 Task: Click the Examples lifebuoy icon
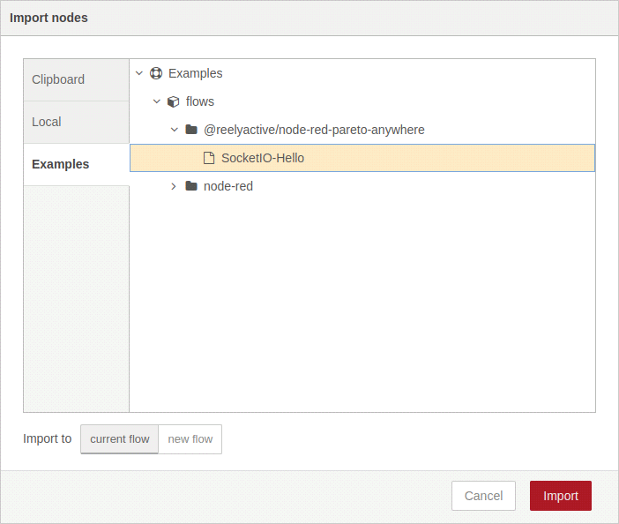[156, 73]
